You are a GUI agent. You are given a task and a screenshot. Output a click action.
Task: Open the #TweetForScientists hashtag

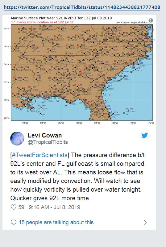coord(39,155)
